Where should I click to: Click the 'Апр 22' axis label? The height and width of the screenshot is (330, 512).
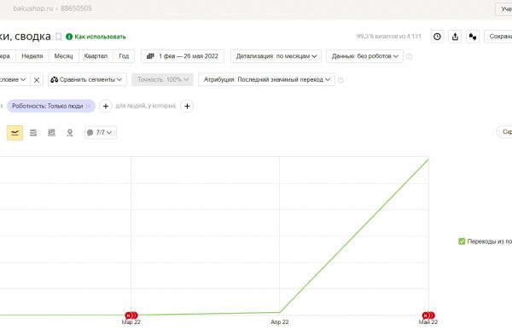[280, 321]
